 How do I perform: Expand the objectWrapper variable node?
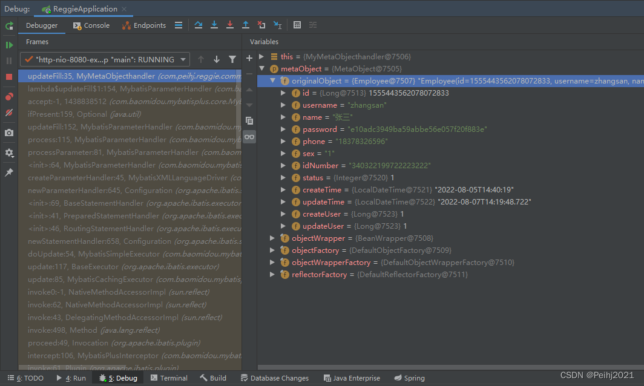[273, 238]
